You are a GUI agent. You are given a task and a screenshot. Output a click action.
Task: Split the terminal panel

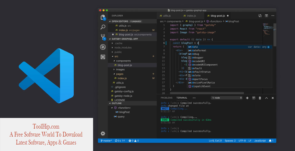(x=254, y=98)
